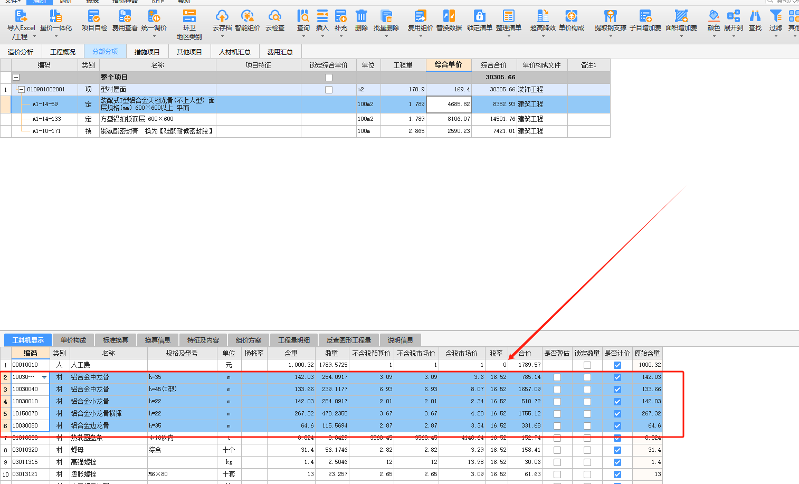Open the 单价构成 toolbar icon
This screenshot has width=799, height=484.
[572, 16]
